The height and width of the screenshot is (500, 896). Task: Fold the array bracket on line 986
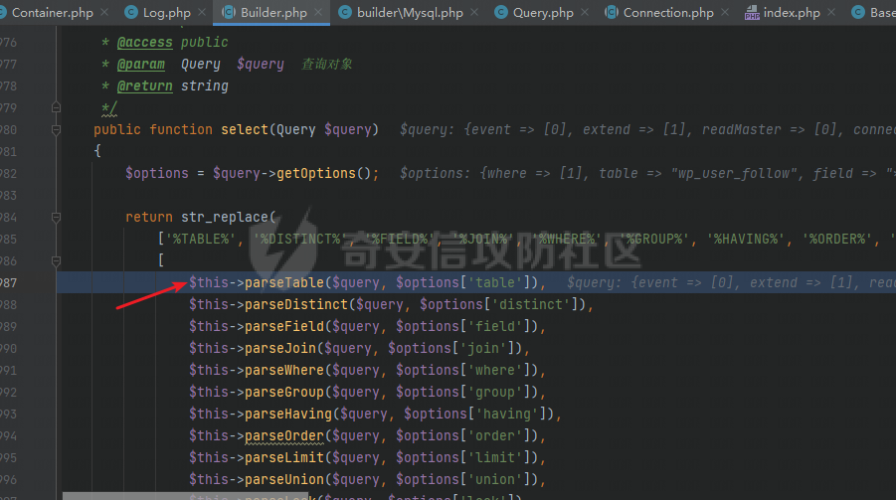click(57, 260)
